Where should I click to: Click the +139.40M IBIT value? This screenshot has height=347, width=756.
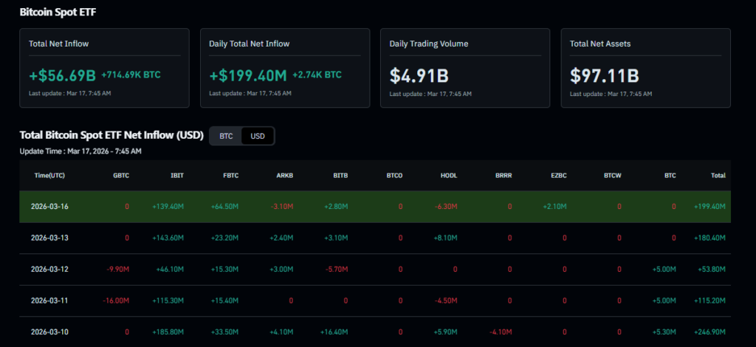168,206
